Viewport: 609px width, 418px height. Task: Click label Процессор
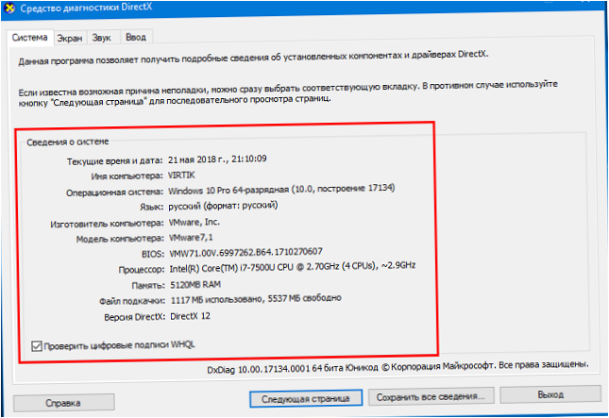pos(142,269)
